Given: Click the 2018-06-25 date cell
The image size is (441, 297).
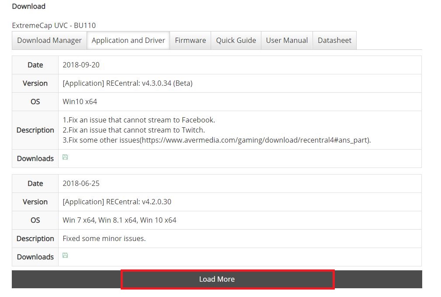Looking at the screenshot, I should (81, 183).
